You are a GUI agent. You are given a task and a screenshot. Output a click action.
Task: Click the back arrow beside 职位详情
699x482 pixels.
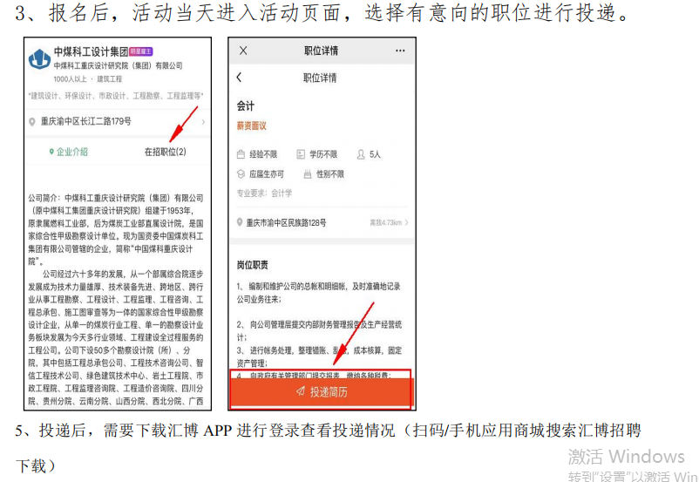click(241, 78)
